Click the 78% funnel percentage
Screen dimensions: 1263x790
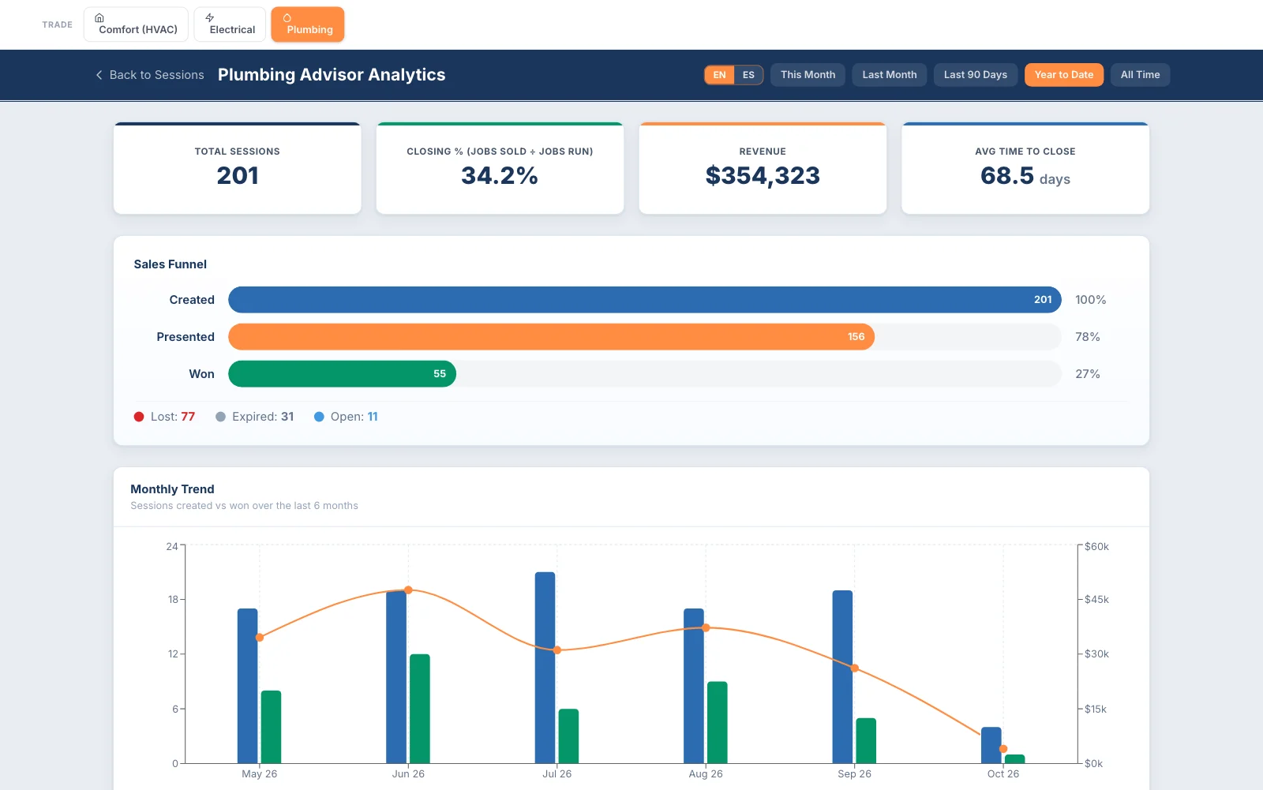tap(1088, 337)
